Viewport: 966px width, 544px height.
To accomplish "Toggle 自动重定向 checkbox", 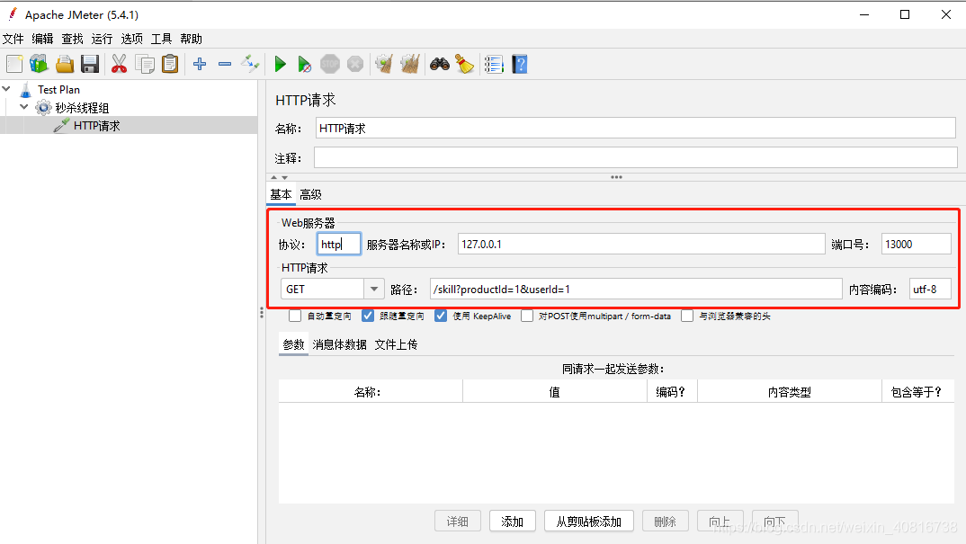I will click(295, 316).
